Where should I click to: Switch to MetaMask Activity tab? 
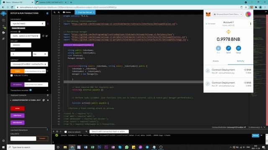pos(240,61)
